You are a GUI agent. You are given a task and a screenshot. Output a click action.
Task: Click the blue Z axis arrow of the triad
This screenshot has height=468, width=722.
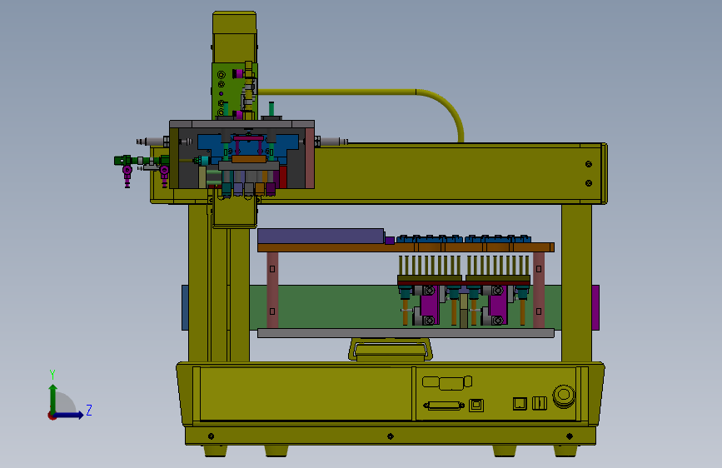[x=69, y=416]
